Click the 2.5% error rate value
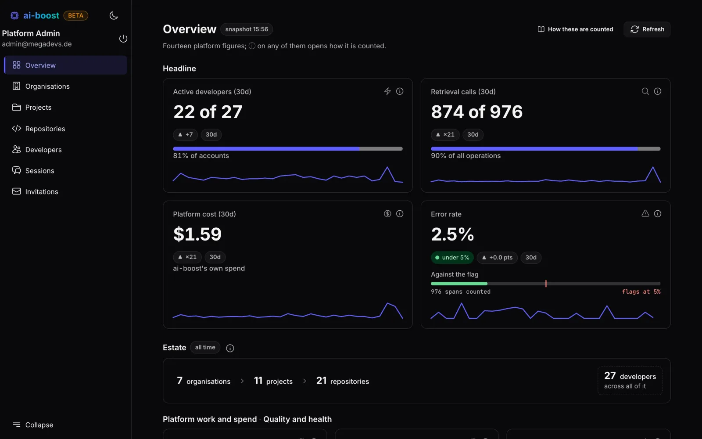 tap(453, 234)
